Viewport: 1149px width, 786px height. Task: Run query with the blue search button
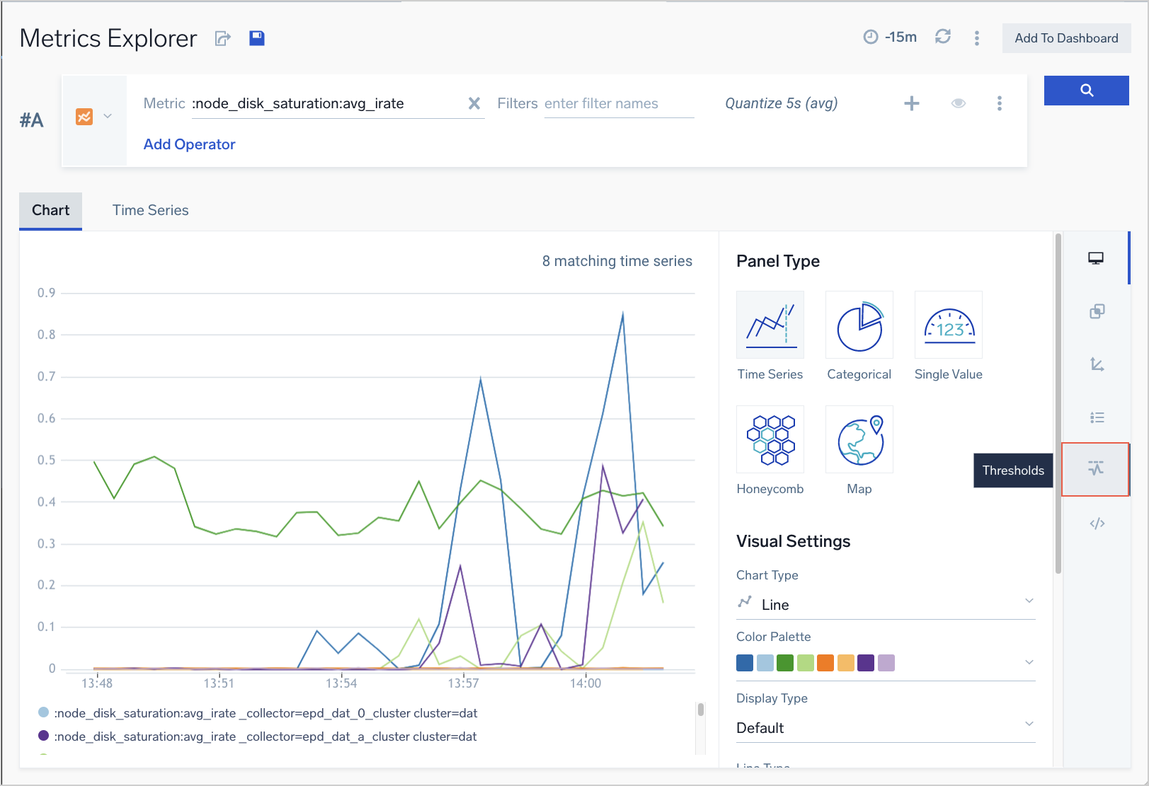click(x=1086, y=91)
